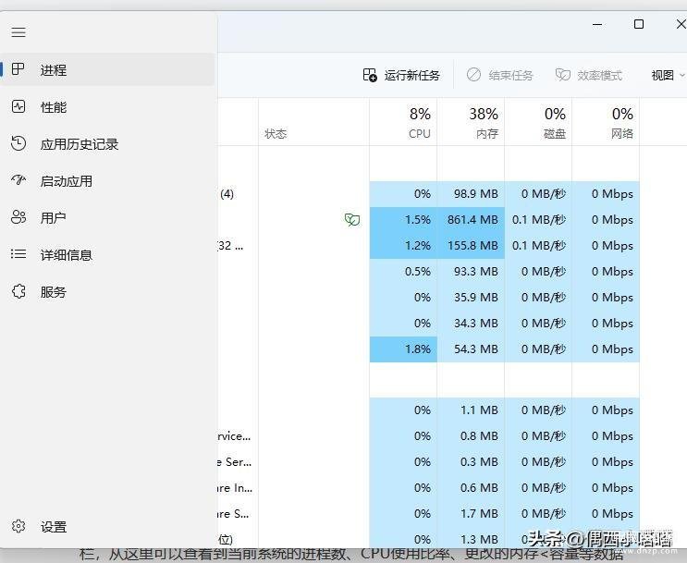This screenshot has width=687, height=563.
Task: Click the 1.8% CPU cell
Action: coord(403,349)
